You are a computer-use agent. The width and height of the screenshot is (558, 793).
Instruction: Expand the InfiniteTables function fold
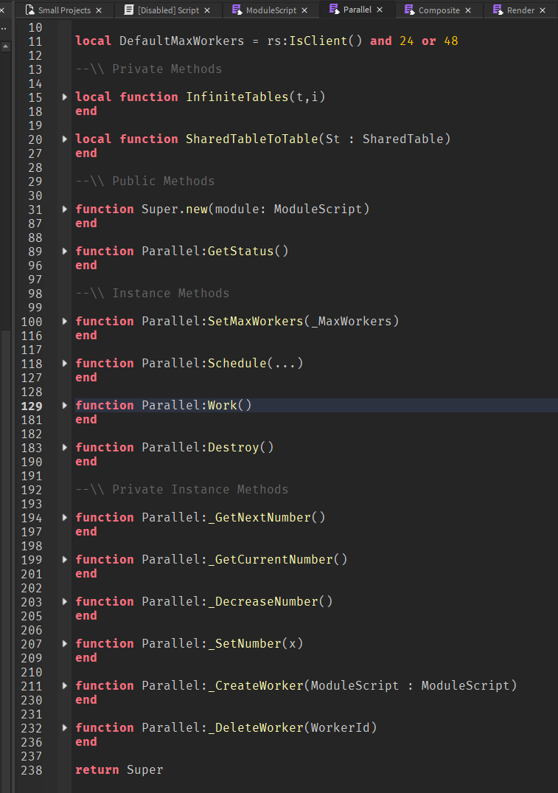(64, 97)
